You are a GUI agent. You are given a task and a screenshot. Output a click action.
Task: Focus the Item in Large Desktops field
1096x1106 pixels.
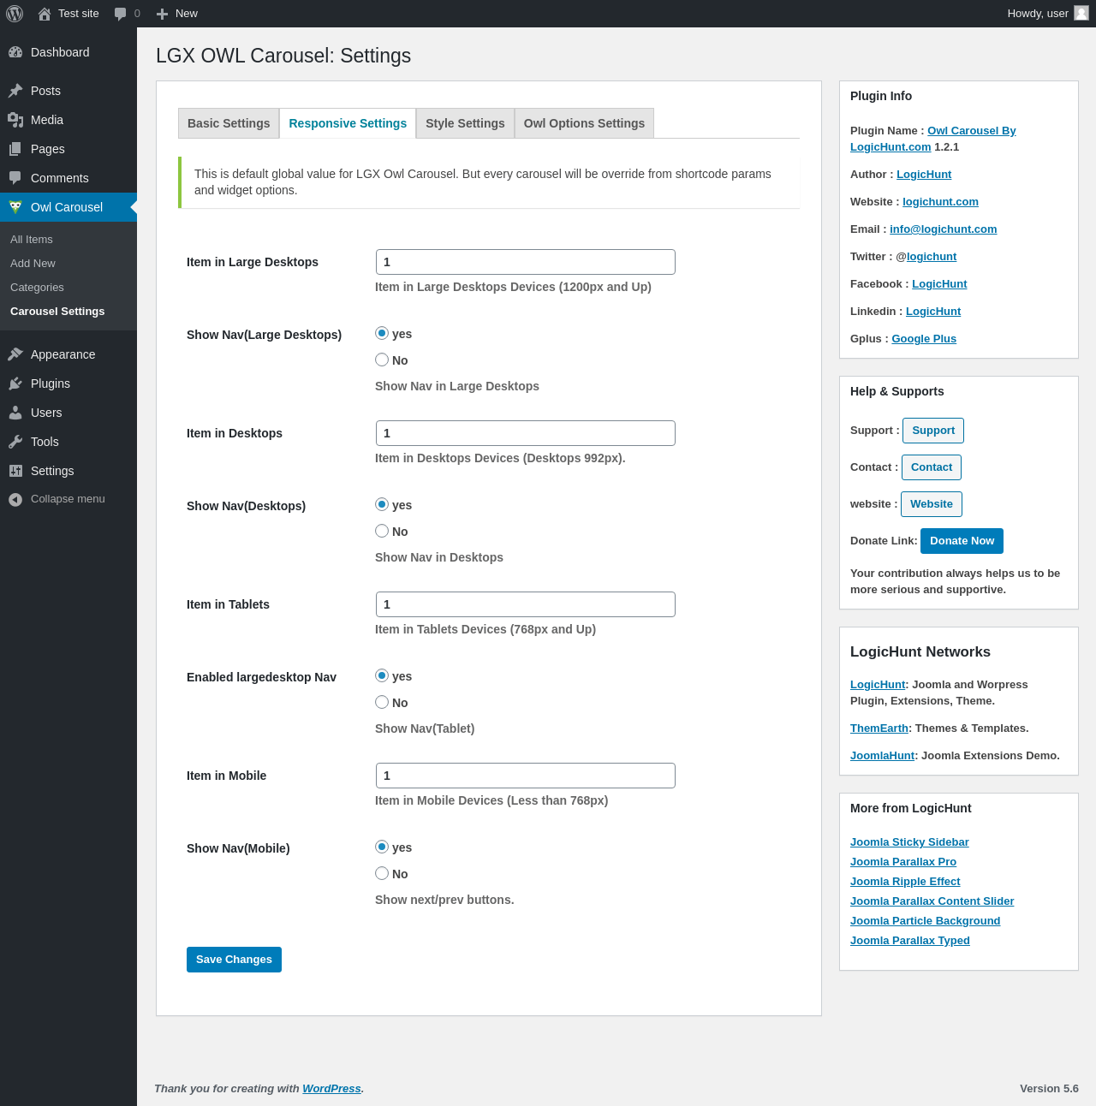[526, 262]
